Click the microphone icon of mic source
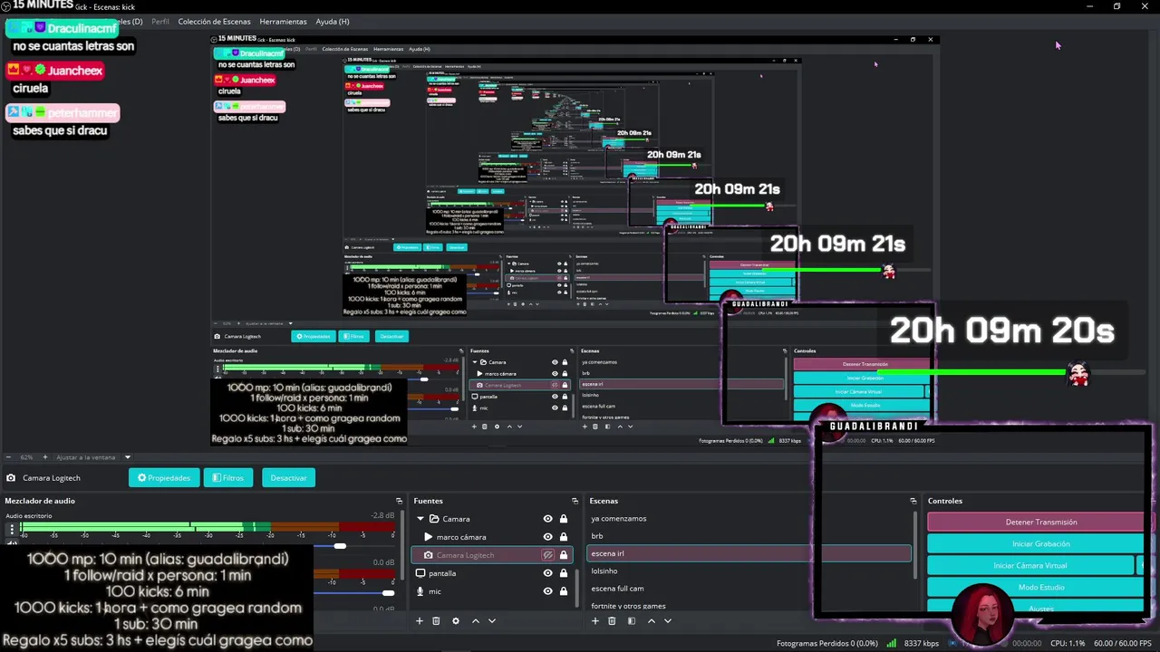 point(420,591)
